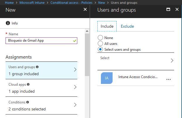Select the None radio option
Screen dimensions: 182x118
pos(100,38)
